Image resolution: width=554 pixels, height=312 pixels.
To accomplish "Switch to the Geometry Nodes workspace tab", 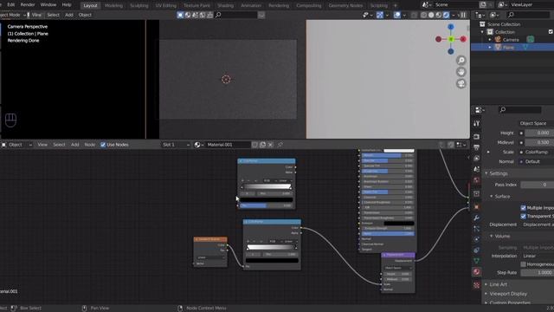I will (345, 6).
